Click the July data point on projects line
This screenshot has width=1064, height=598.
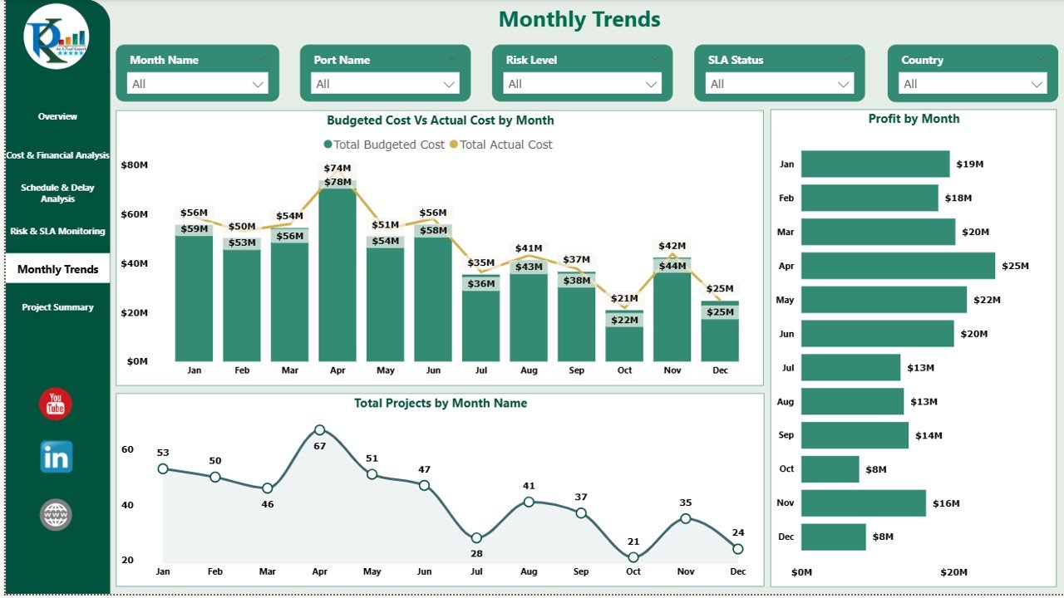coord(476,537)
